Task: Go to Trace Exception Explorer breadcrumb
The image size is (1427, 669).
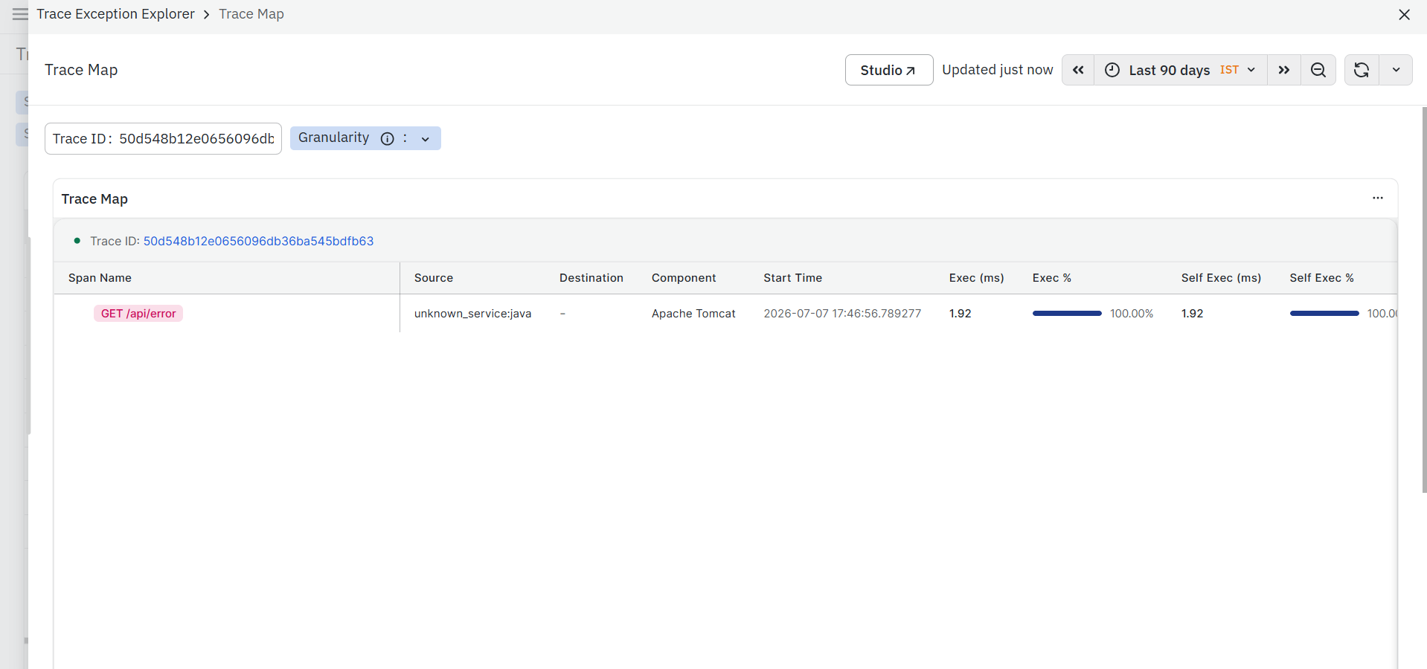Action: [x=115, y=14]
